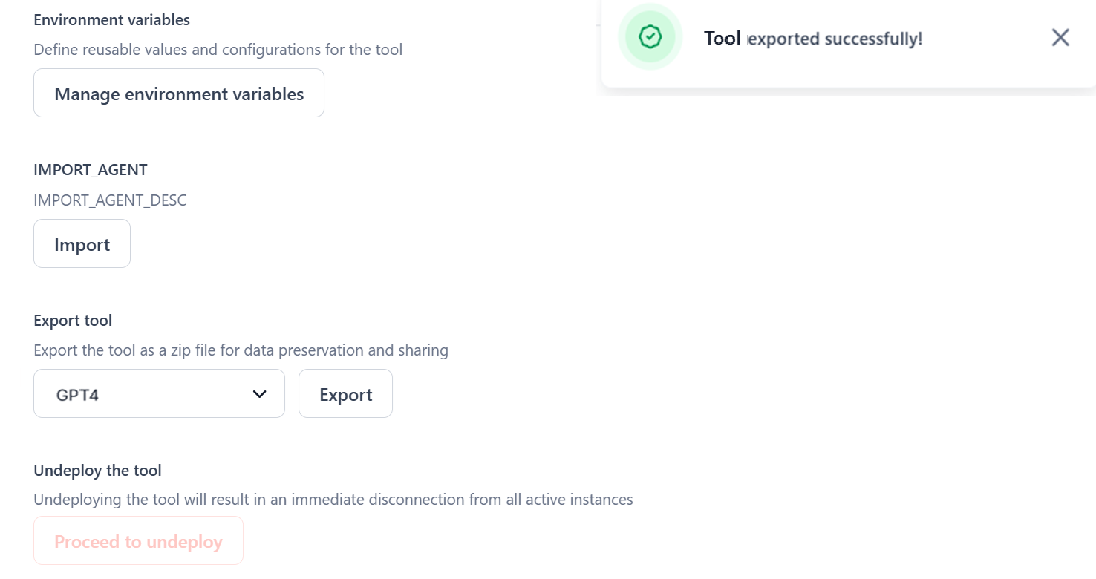
Task: Click the GPT4 dropdown chevron arrow
Action: point(259,394)
